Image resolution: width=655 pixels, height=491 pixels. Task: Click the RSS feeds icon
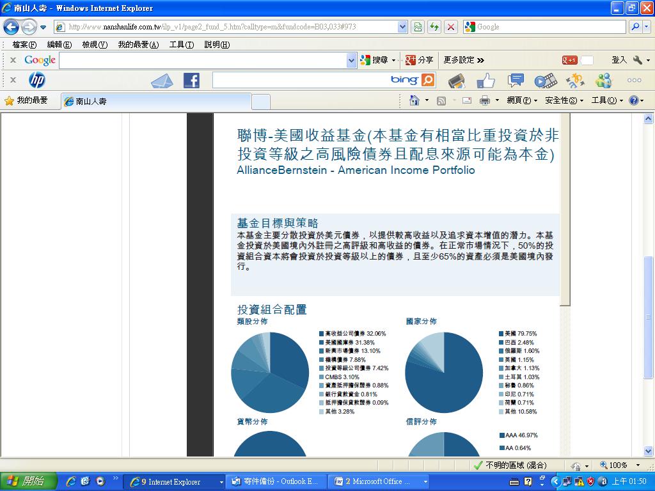pos(441,100)
